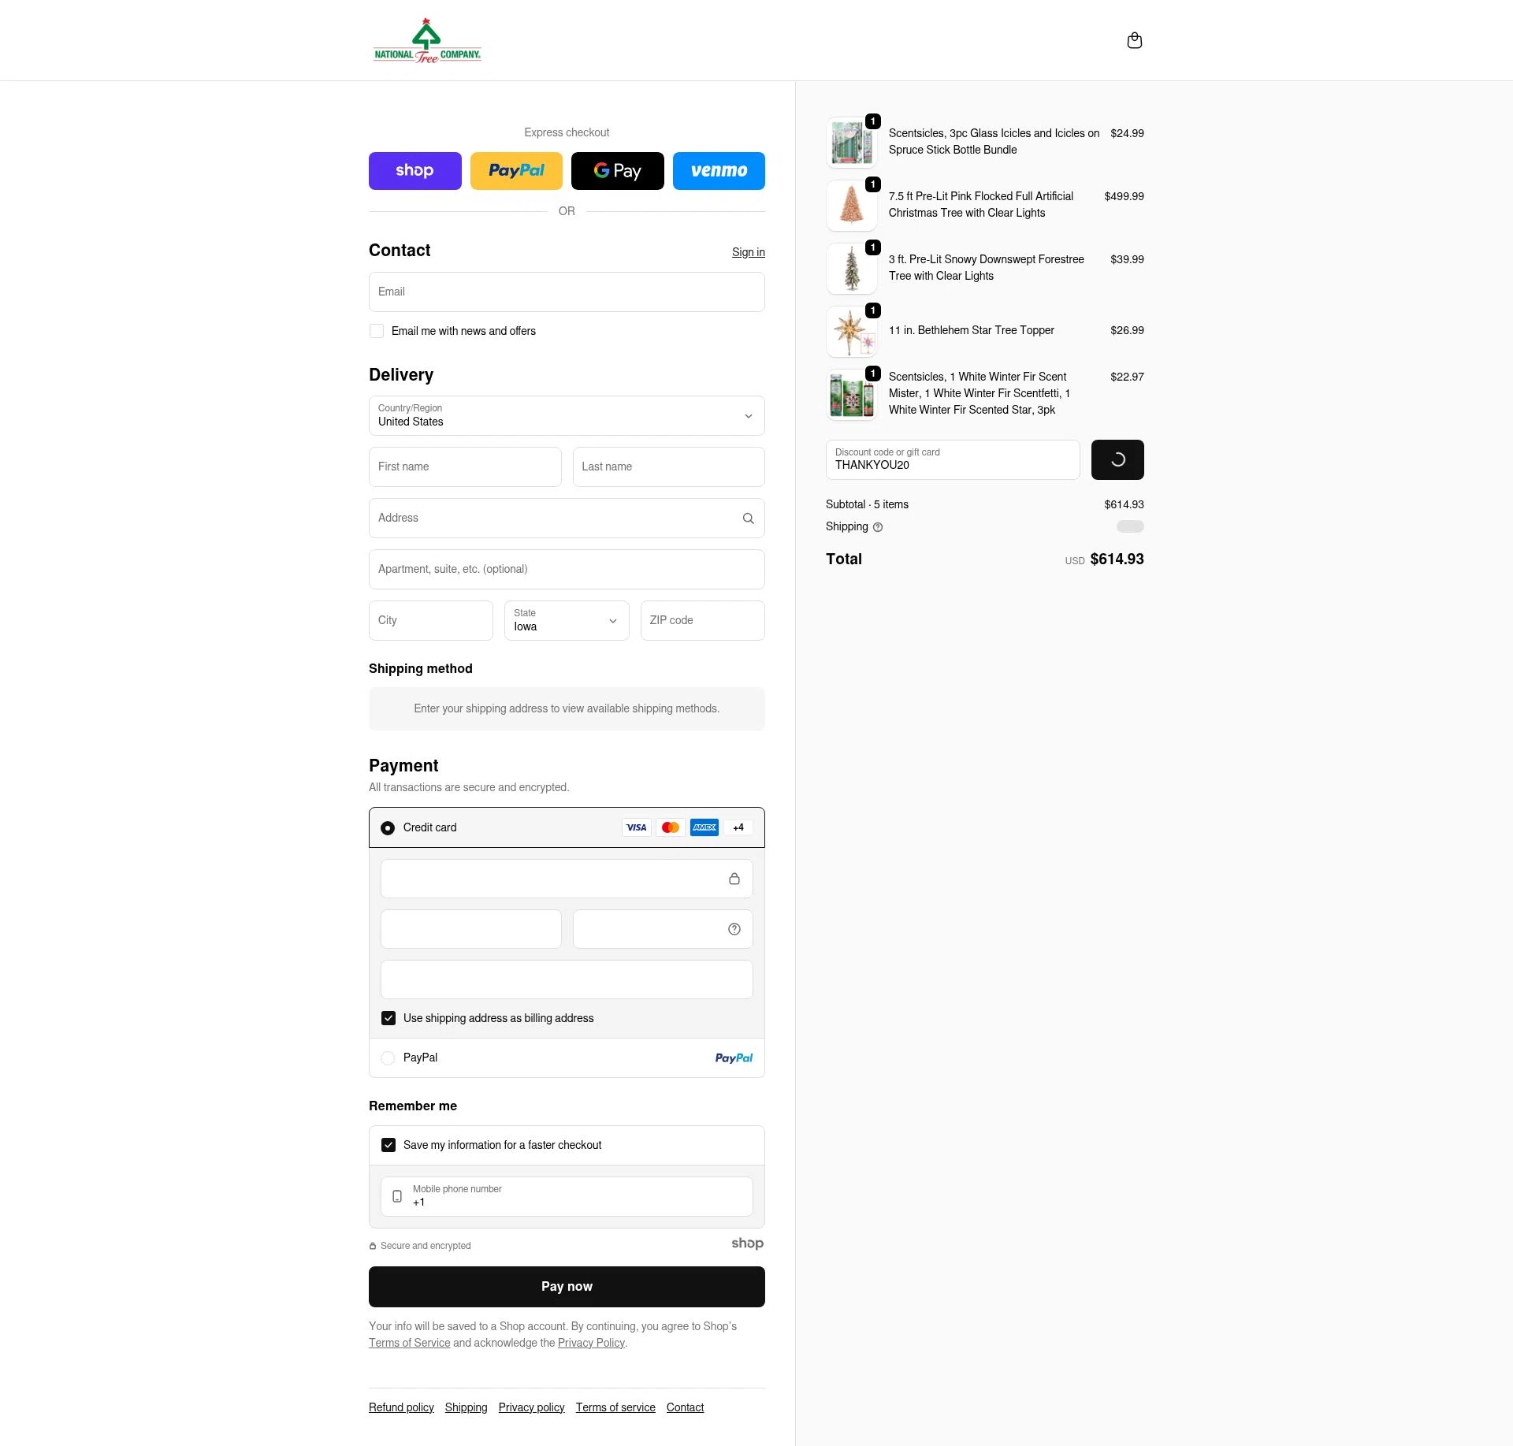Open the State dropdown showing Iowa
Screen dimensions: 1513x1446
click(567, 620)
